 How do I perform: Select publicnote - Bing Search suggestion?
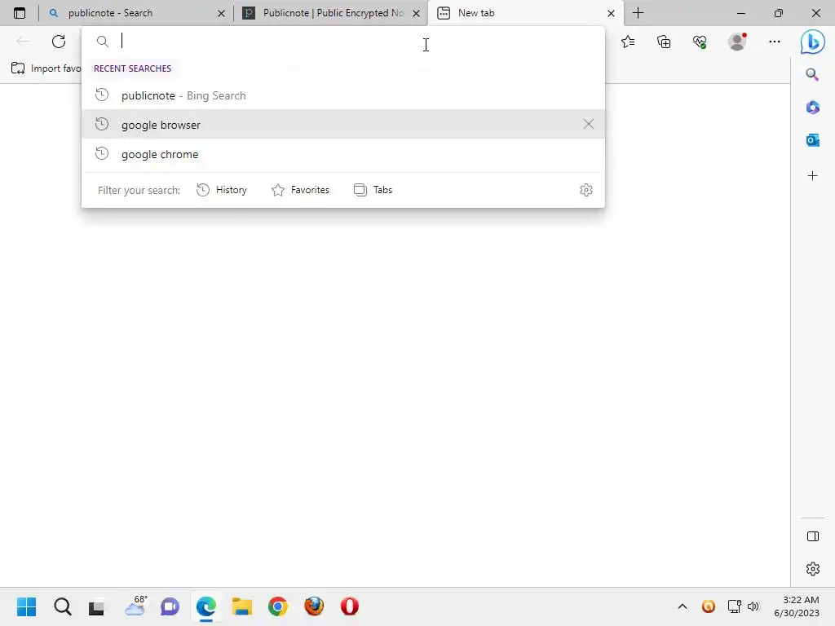click(343, 95)
